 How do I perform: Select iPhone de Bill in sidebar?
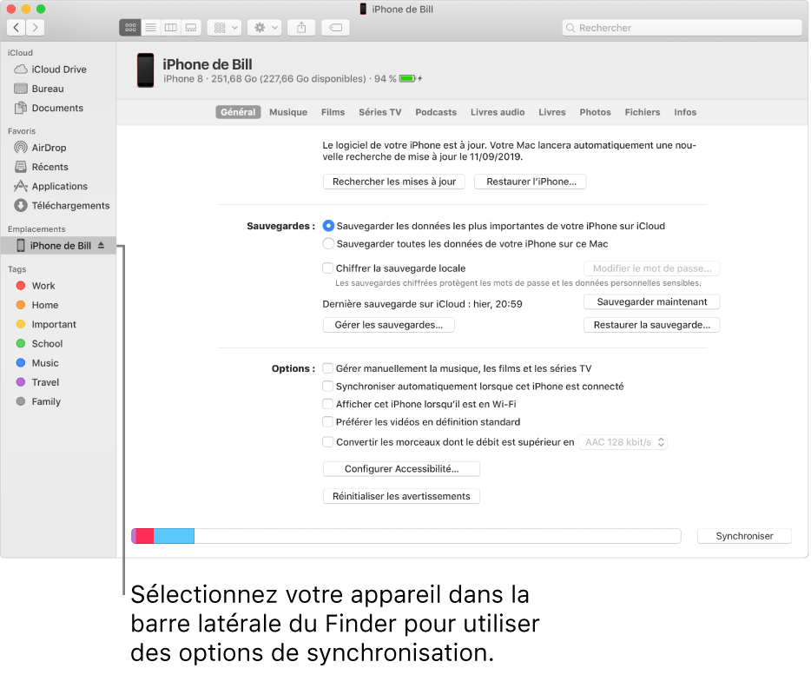click(58, 245)
